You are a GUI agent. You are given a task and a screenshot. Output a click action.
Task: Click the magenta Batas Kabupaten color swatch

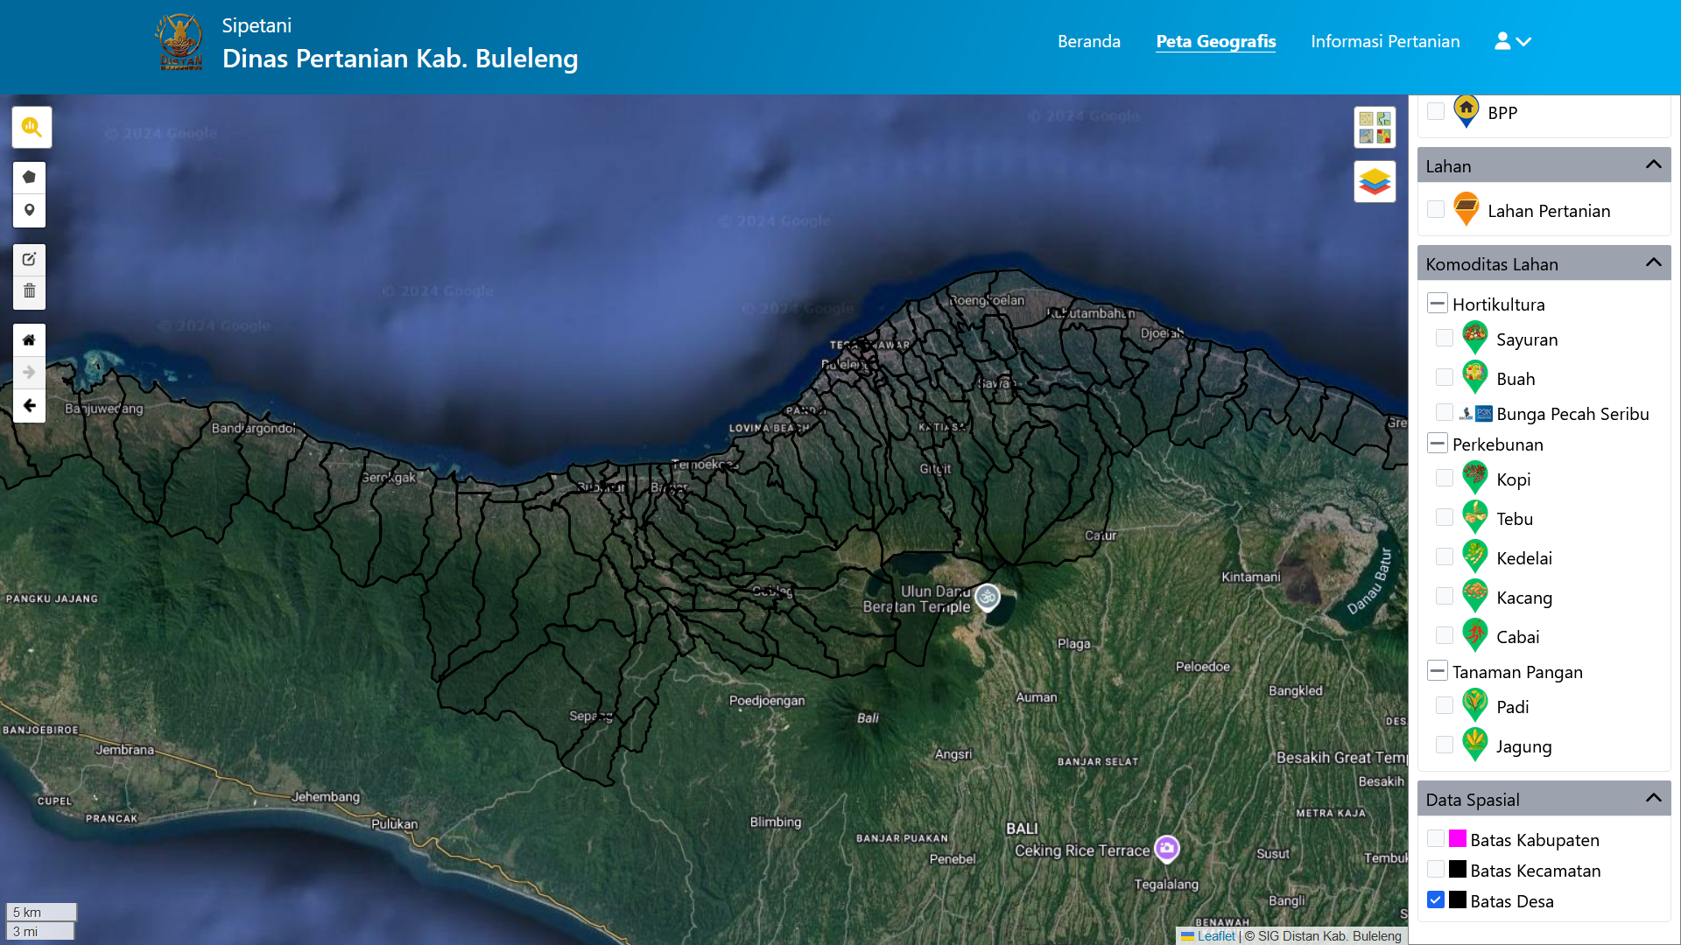pos(1456,838)
